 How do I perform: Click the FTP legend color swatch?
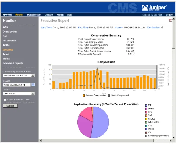(146, 105)
